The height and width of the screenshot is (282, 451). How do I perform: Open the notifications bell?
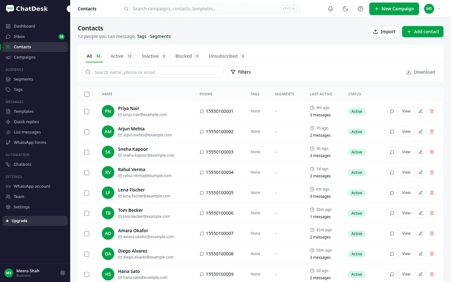pyautogui.click(x=330, y=9)
